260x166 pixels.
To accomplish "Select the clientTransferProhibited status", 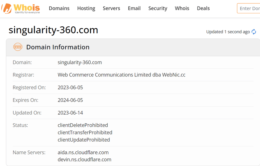I will click(85, 132).
